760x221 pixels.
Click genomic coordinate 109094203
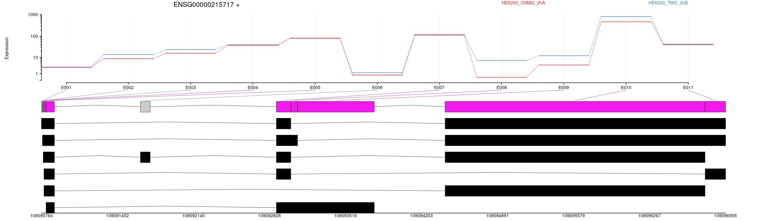coord(421,216)
